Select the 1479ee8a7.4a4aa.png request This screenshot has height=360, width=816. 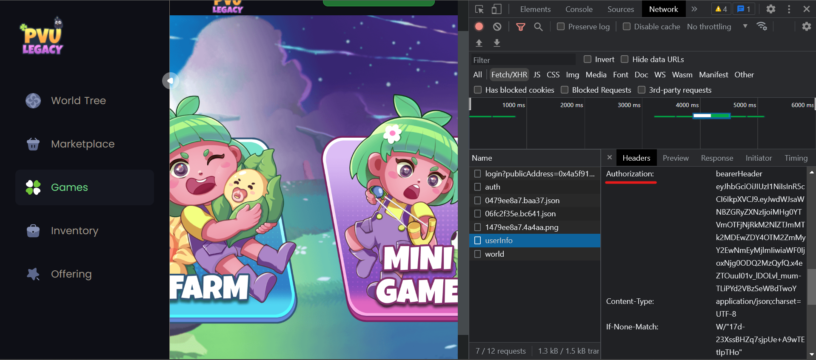point(535,227)
